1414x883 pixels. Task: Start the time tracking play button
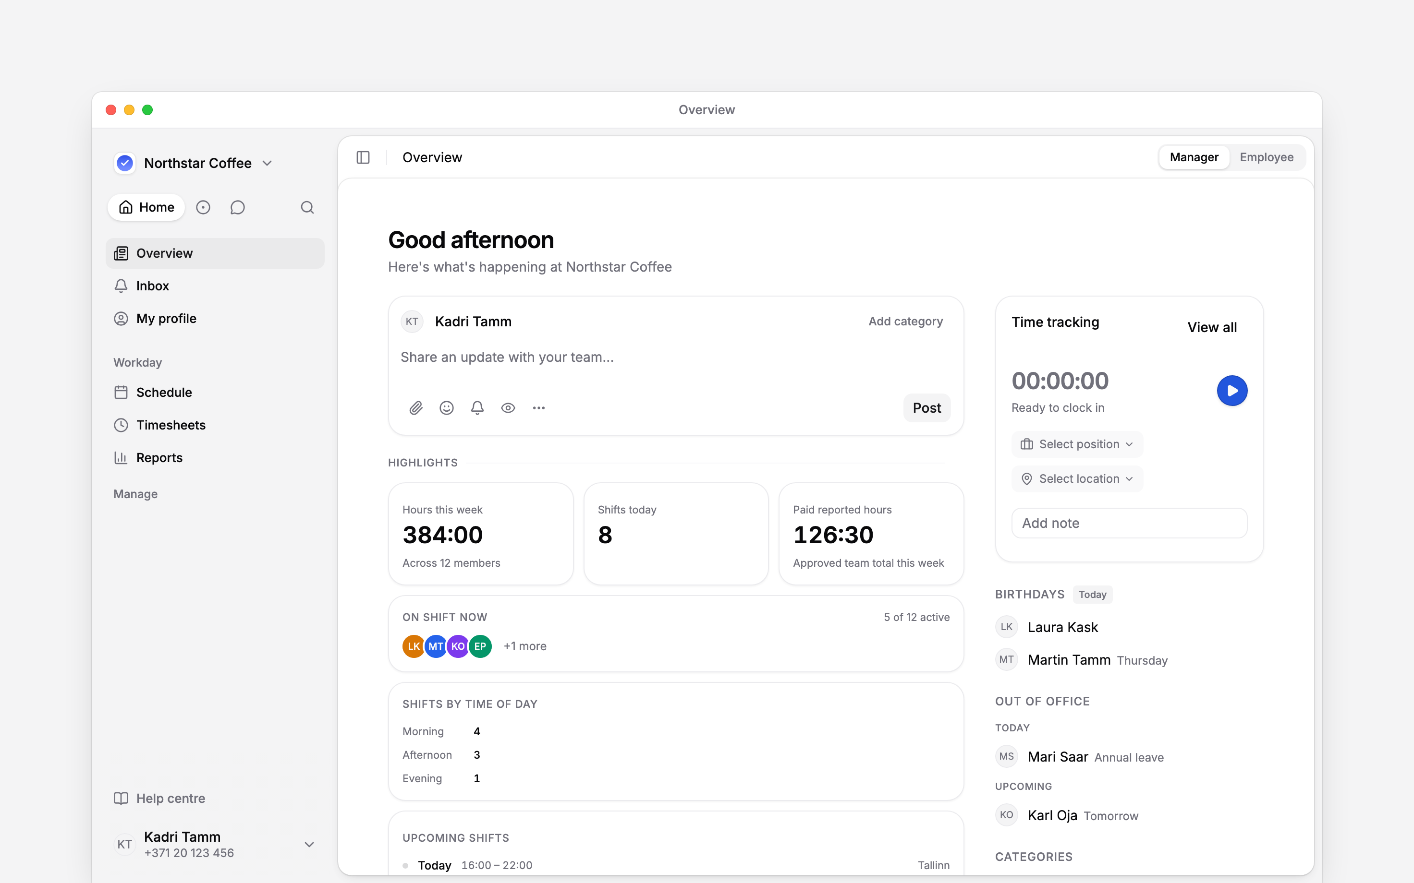pyautogui.click(x=1231, y=391)
